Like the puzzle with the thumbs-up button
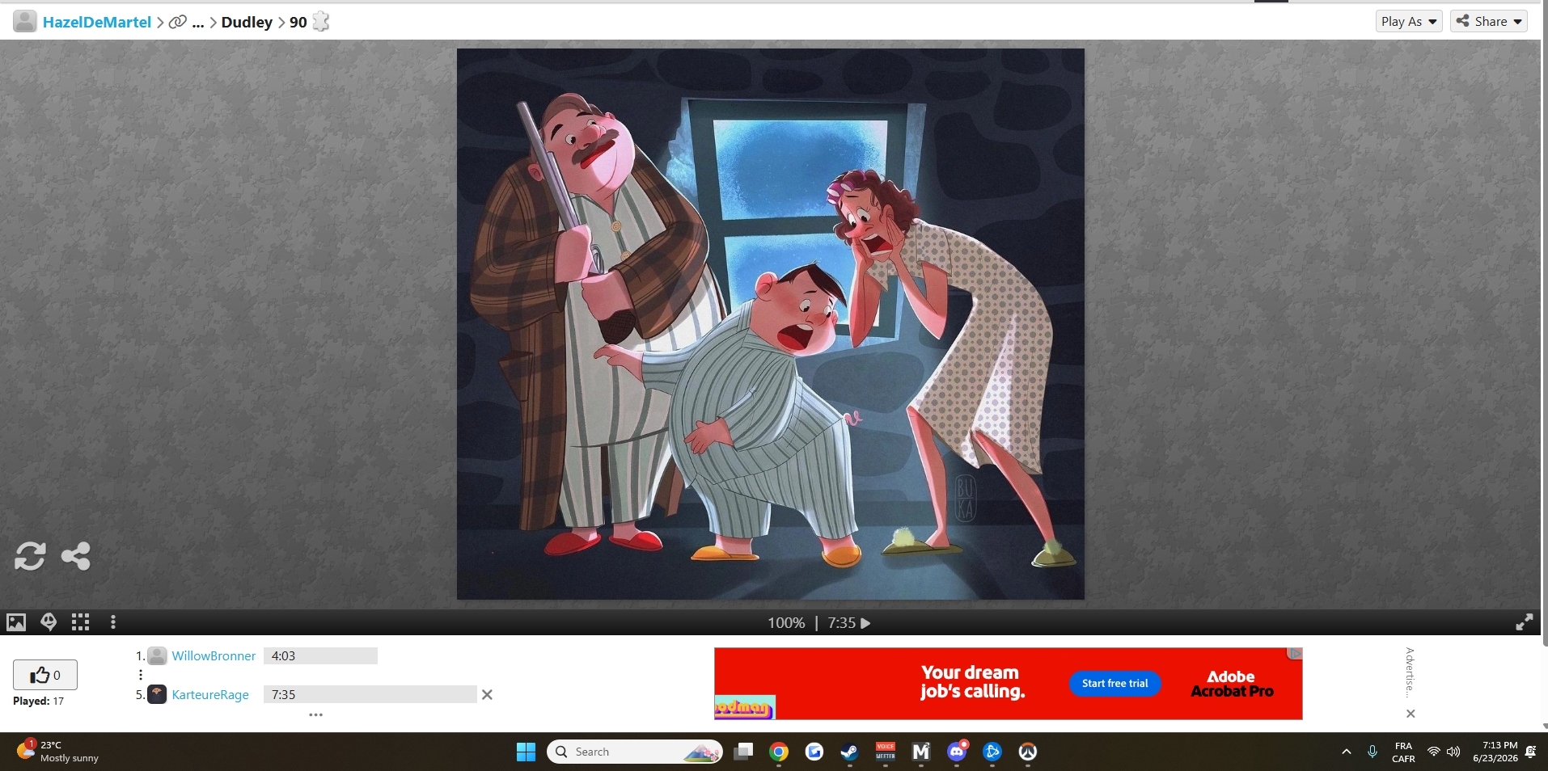This screenshot has height=771, width=1548. [x=45, y=675]
